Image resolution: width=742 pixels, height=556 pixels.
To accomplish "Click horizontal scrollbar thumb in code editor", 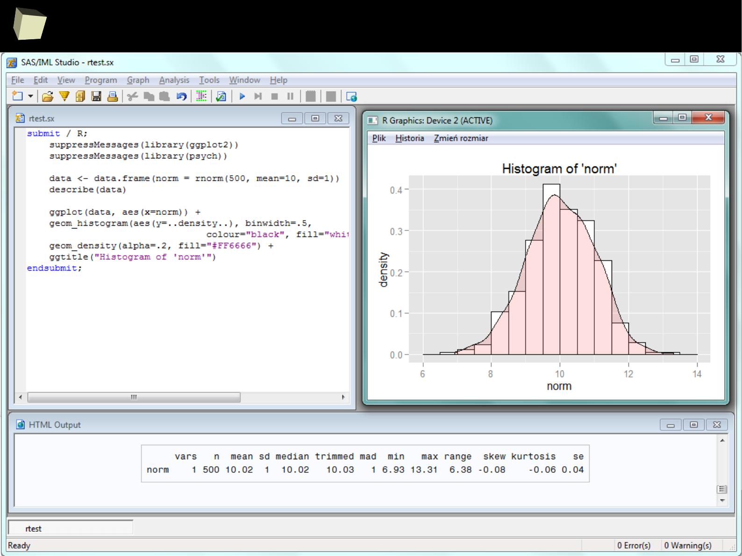I will [134, 397].
